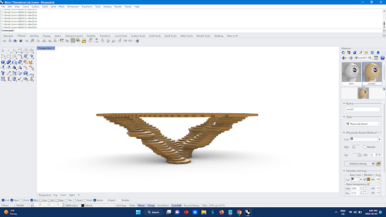Open the Array grid tool icon
Screen dimensions: 386x217
coord(3,79)
